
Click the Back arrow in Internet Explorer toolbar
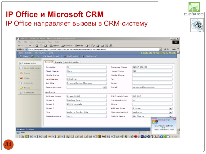[21, 46]
